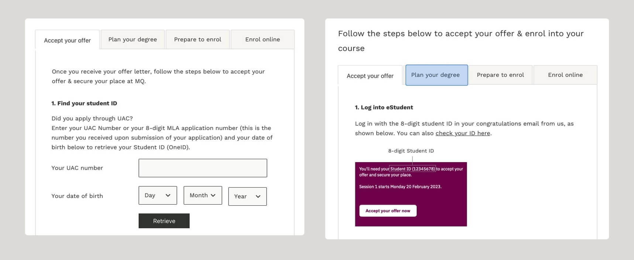The image size is (634, 260).
Task: Follow the 'check your ID here' link
Action: (463, 133)
